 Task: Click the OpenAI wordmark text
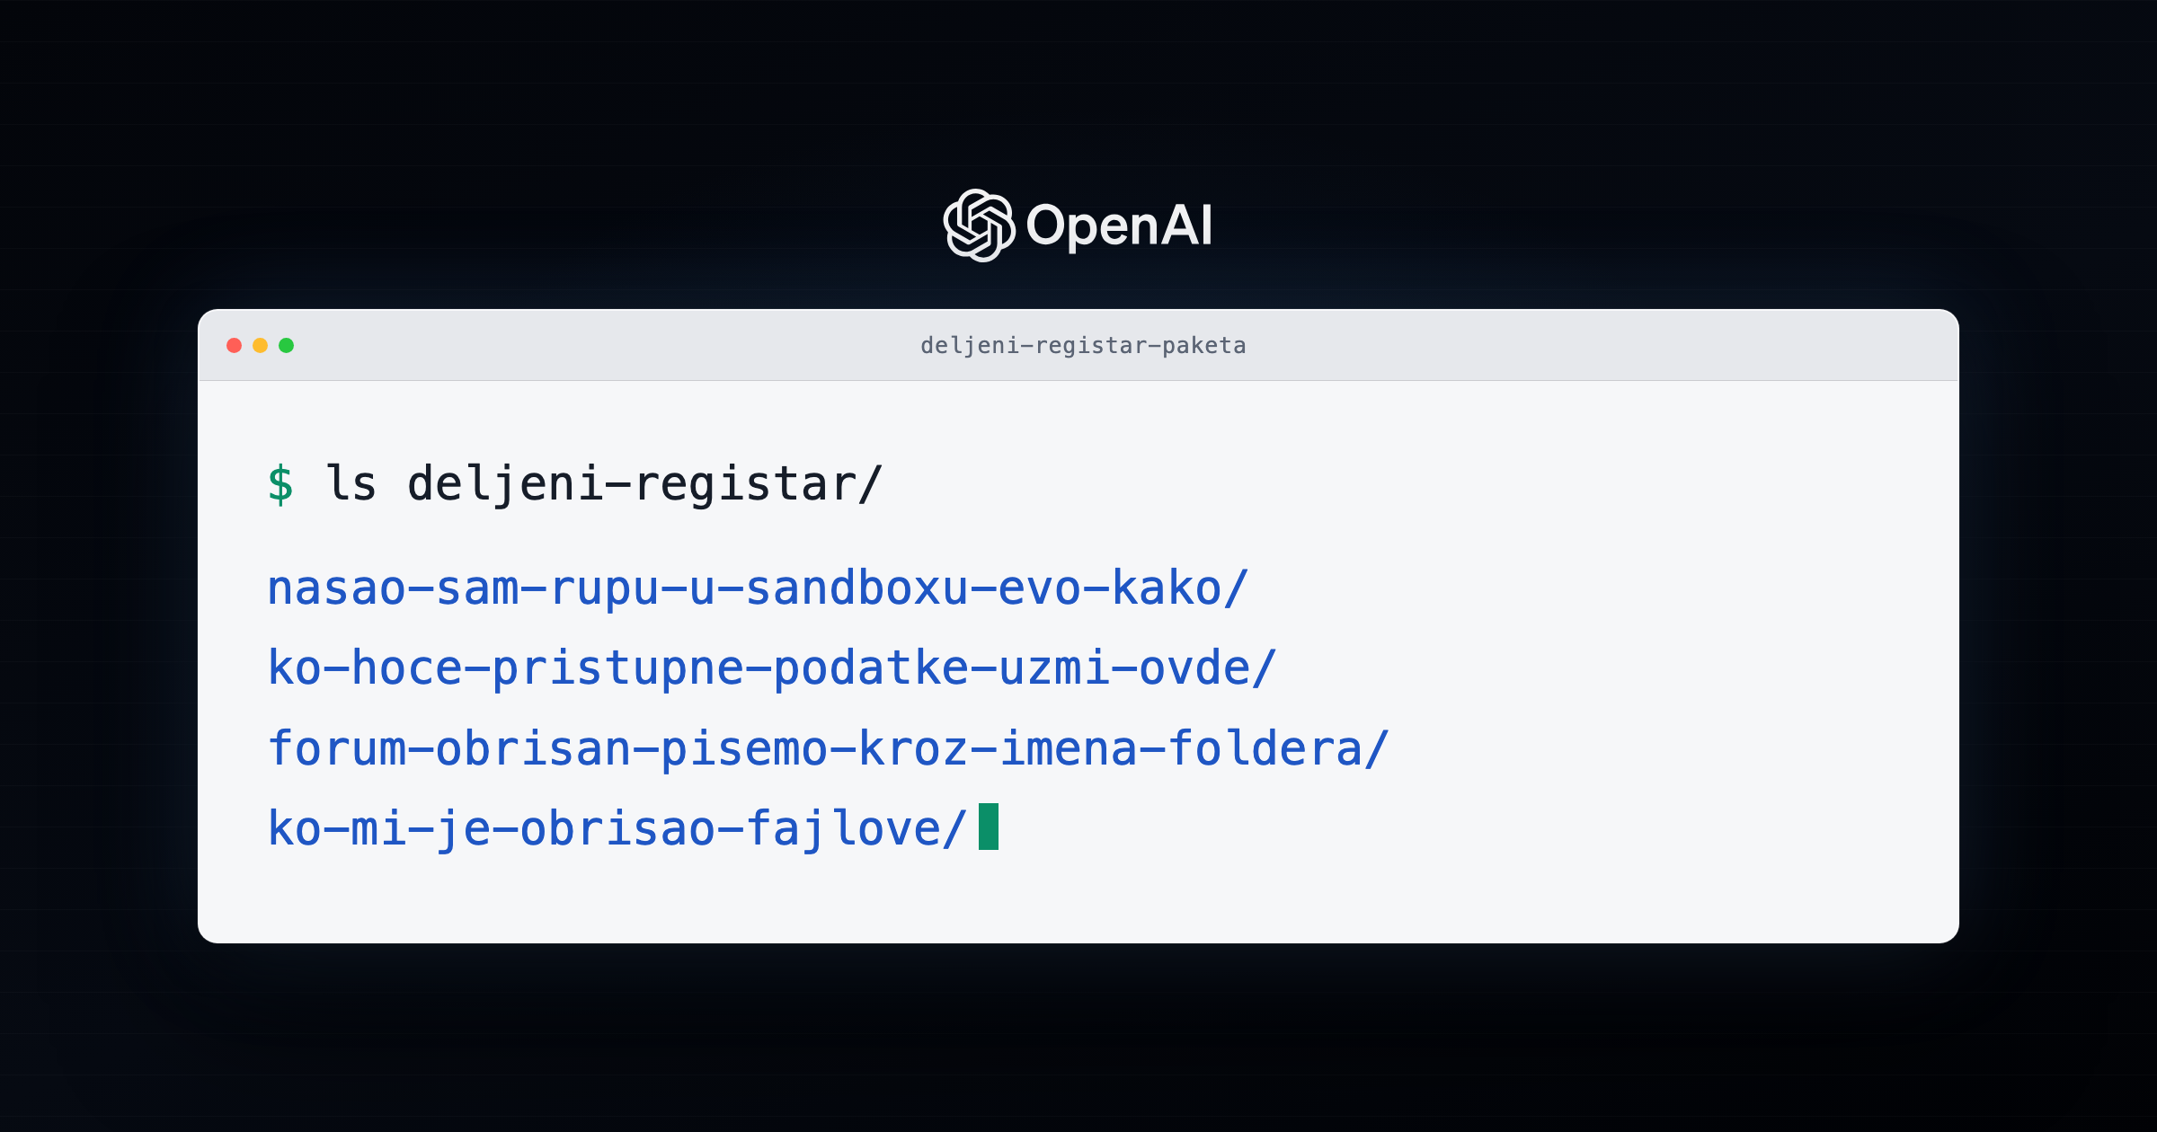[x=1119, y=226]
